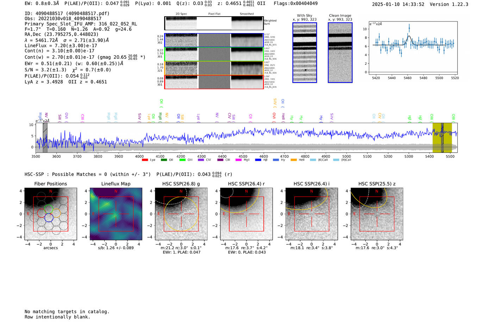Screen dimensions: 493x336
Task: Click the OIII lime legend swatch
Action: [182, 160]
